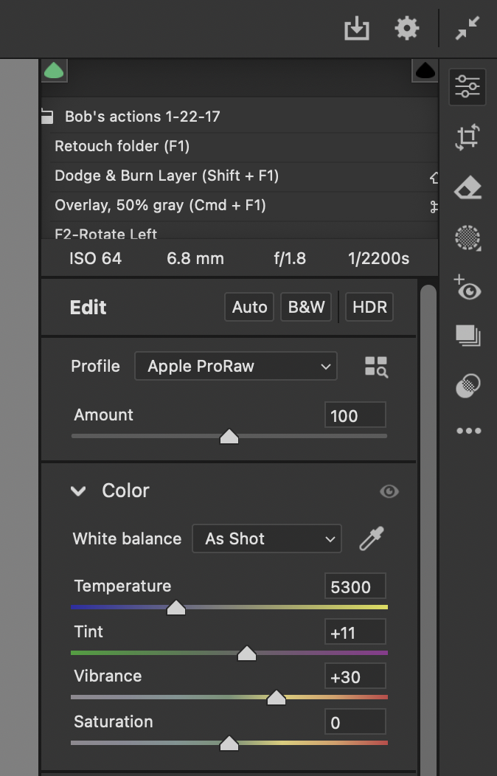Select the Red Eye removal tool
Viewport: 497px width, 776px height.
[x=468, y=288]
